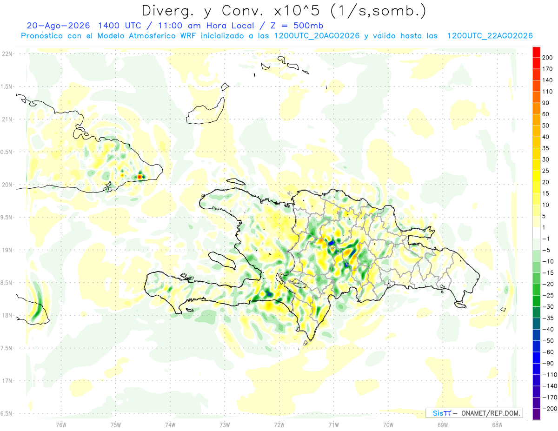The height and width of the screenshot is (431, 558).
Task: Click the '20N' latitude label
Action: (x=7, y=185)
